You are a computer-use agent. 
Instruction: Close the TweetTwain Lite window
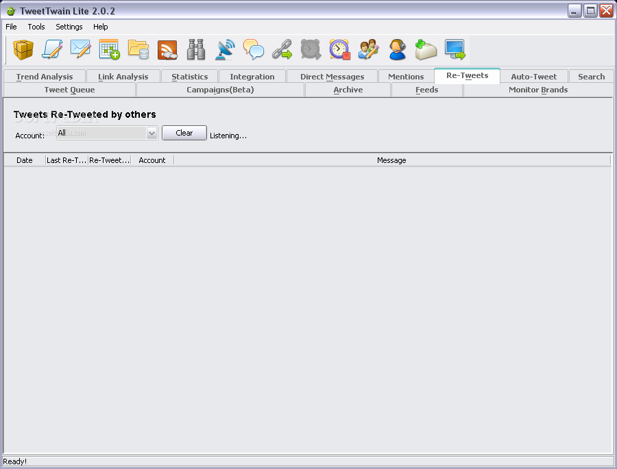coord(606,11)
